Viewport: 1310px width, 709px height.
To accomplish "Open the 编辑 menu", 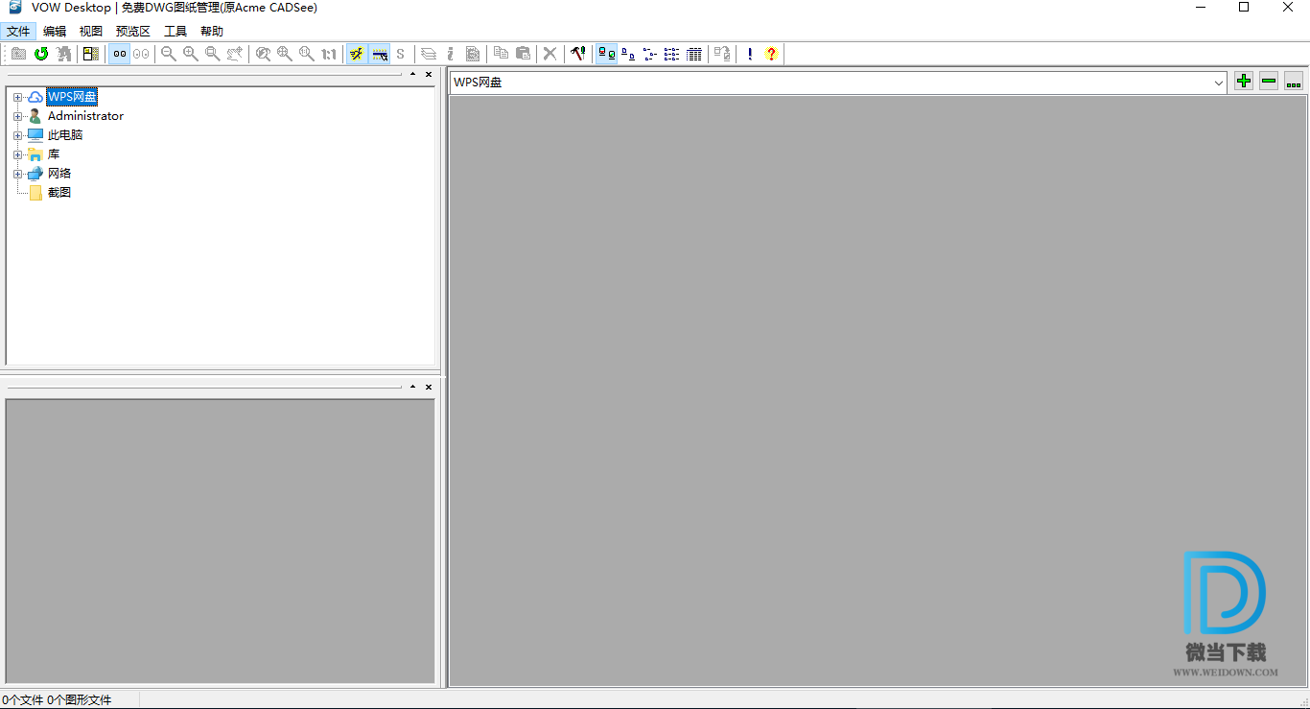I will [55, 32].
